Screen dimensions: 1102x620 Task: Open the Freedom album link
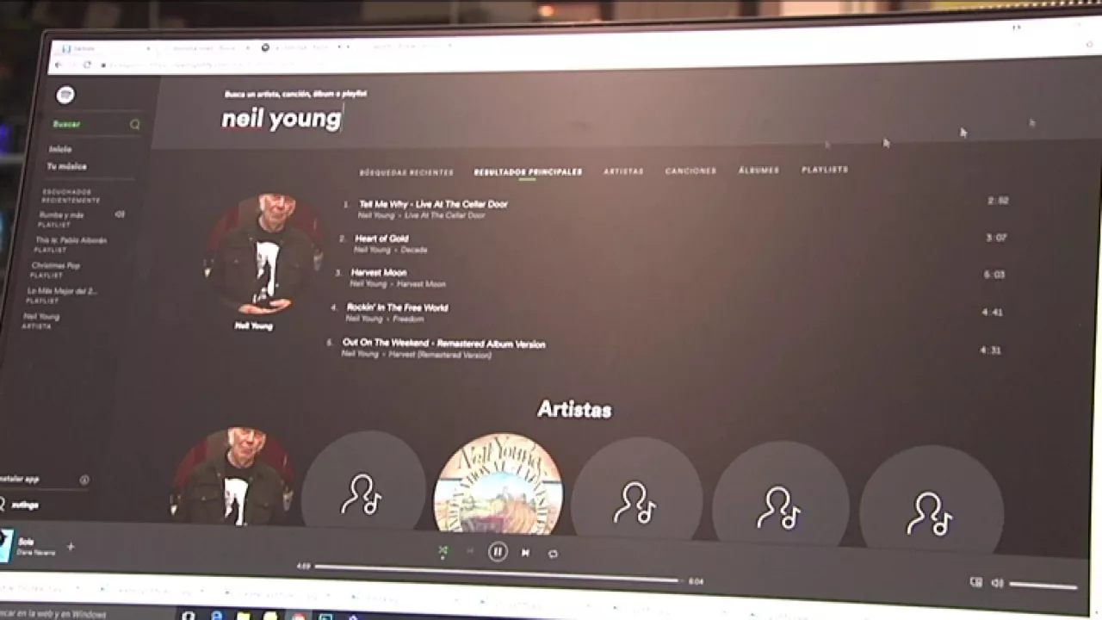pos(408,319)
